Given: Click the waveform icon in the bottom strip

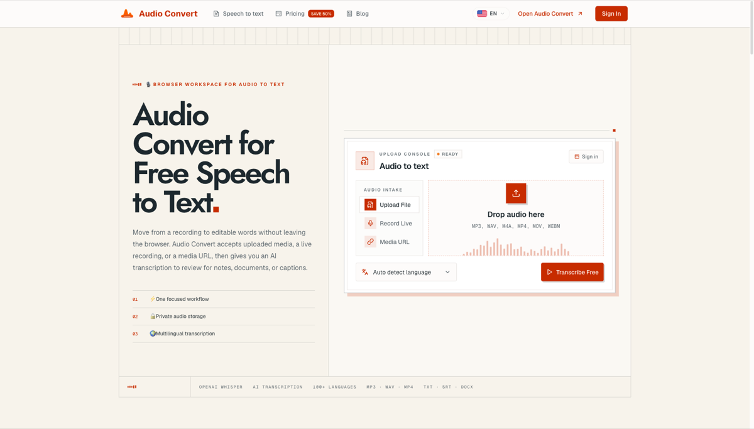Looking at the screenshot, I should (132, 387).
